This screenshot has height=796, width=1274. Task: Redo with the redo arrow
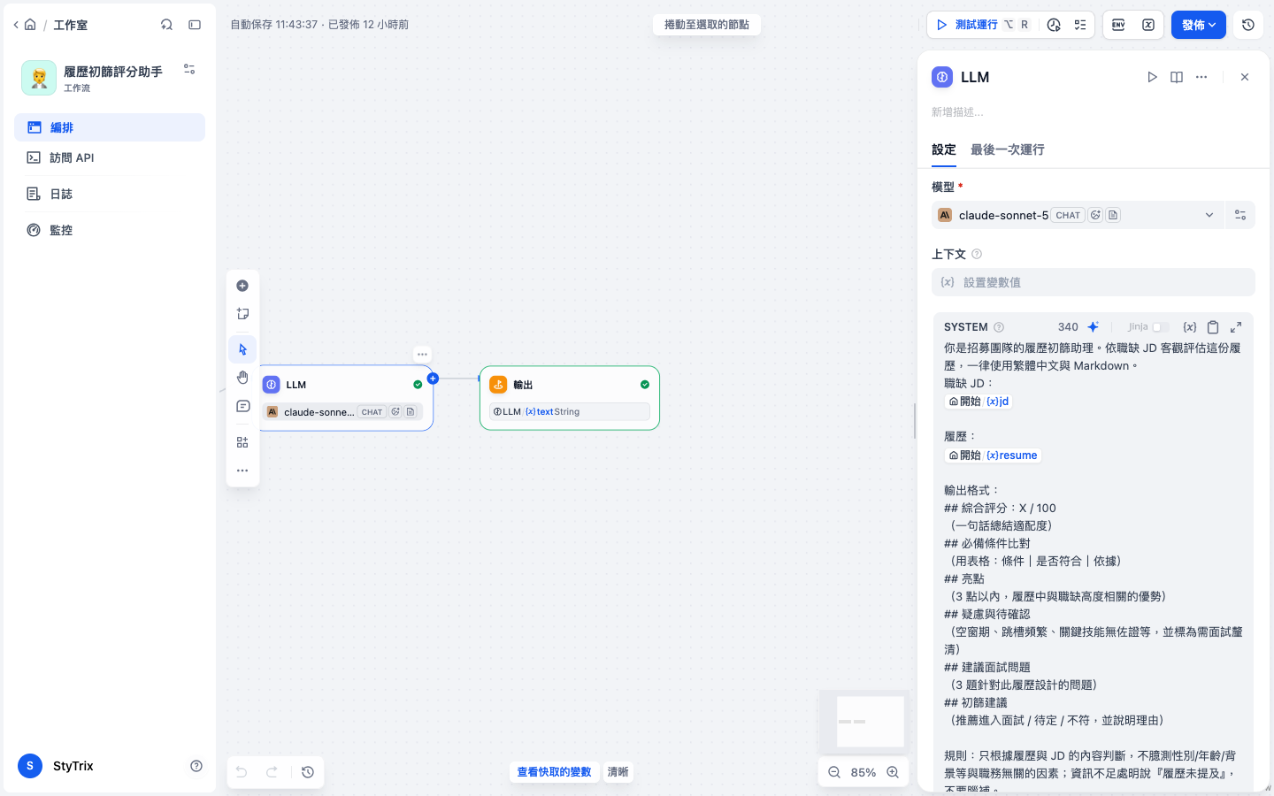pos(272,772)
